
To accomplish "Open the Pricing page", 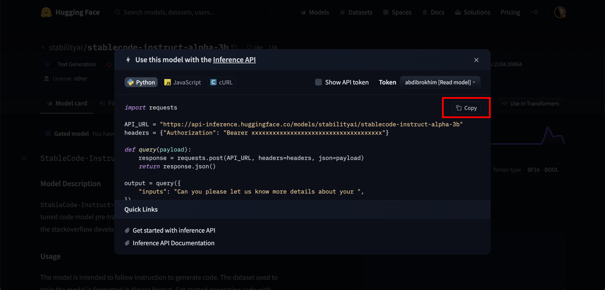I will coord(510,12).
